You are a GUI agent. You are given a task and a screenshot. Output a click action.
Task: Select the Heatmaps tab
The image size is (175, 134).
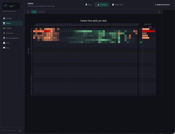(102, 5)
